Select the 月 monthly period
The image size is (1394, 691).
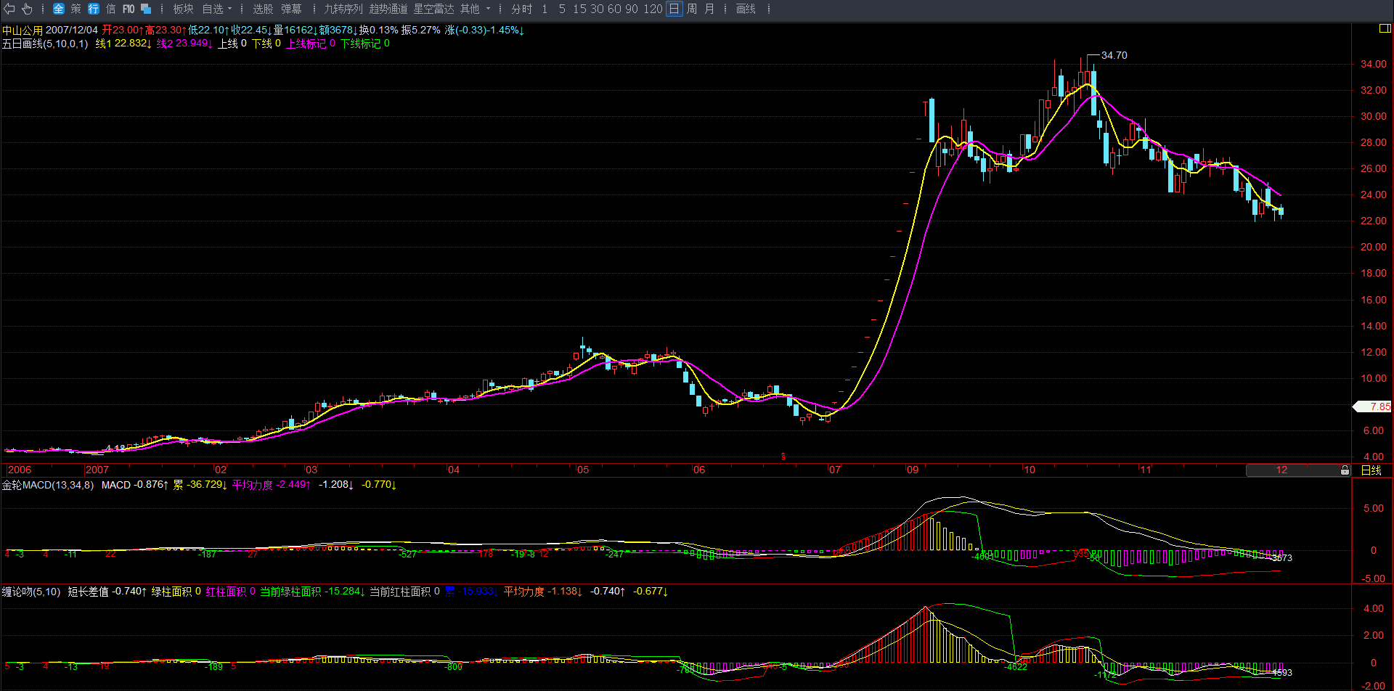(x=709, y=9)
